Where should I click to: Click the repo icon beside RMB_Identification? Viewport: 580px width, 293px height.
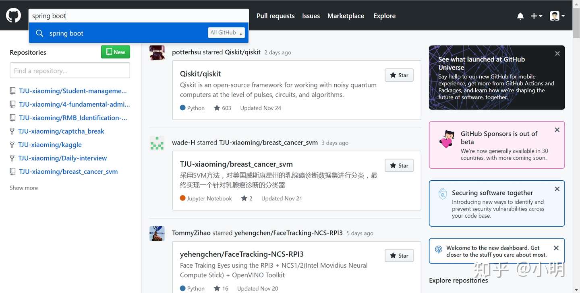pos(12,118)
